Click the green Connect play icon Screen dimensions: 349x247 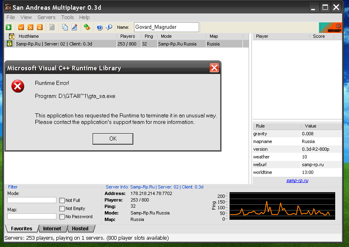[9, 27]
